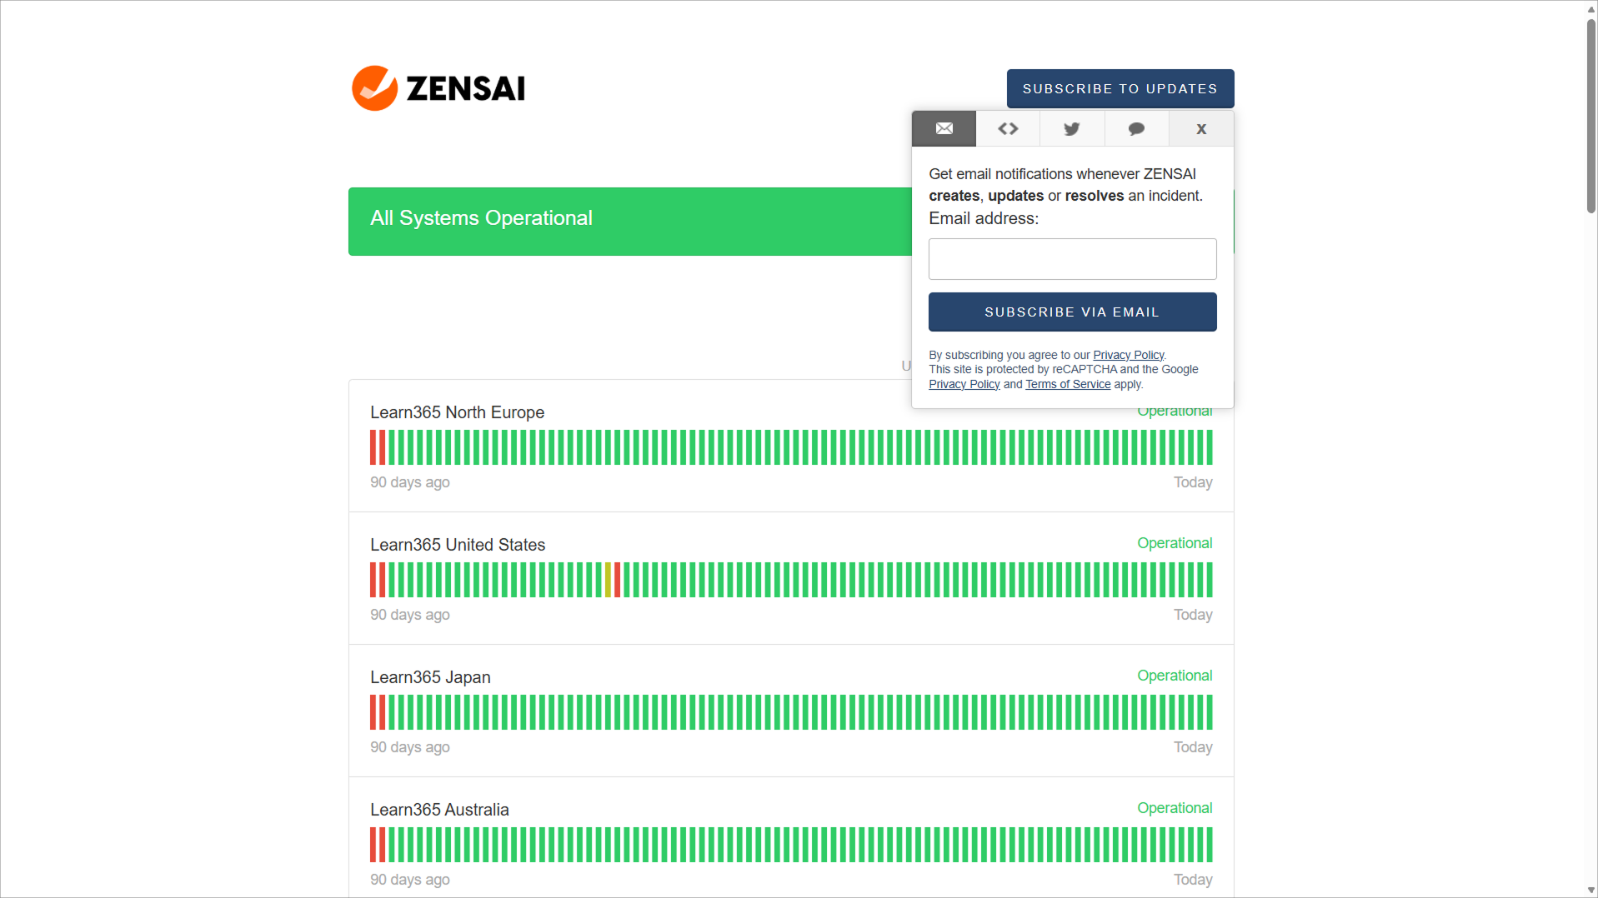Open the webhook code brackets tab
Viewport: 1598px width, 898px height.
(x=1008, y=128)
